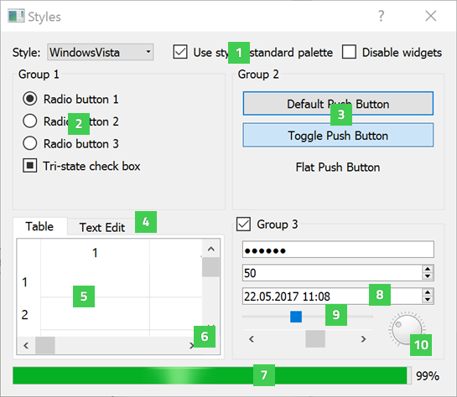Click the blue horizontal slider handle
This screenshot has width=457, height=397.
[x=296, y=317]
